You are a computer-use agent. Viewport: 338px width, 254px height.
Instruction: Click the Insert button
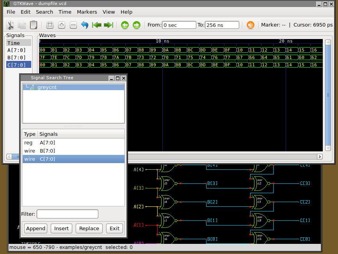pyautogui.click(x=61, y=228)
